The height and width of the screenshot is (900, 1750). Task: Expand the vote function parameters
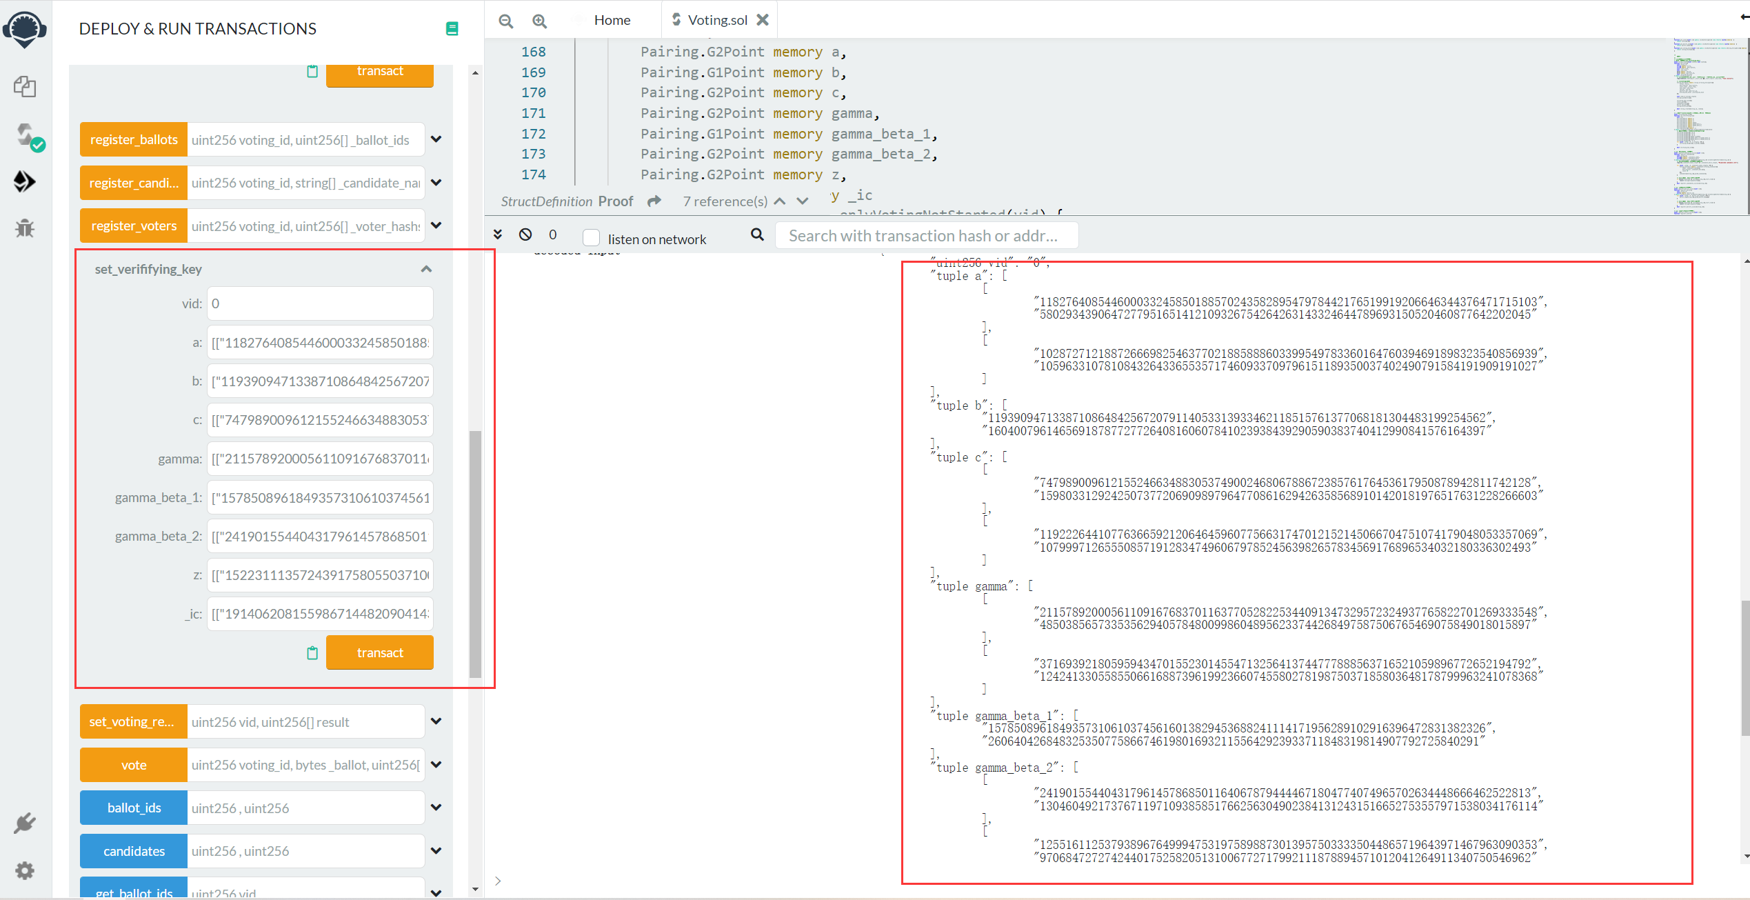click(436, 764)
